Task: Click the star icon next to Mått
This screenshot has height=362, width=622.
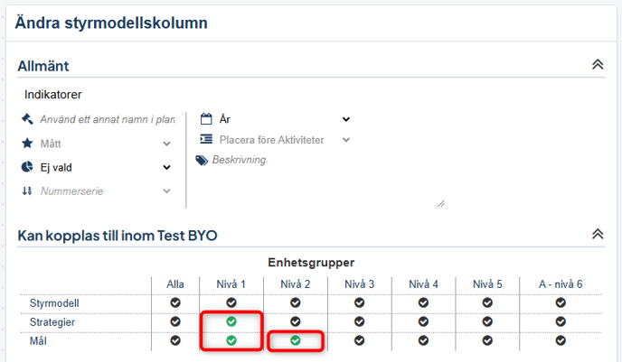Action: click(26, 143)
